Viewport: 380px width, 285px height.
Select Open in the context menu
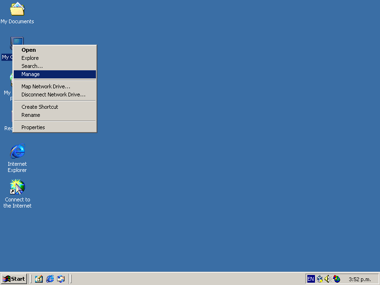point(55,50)
